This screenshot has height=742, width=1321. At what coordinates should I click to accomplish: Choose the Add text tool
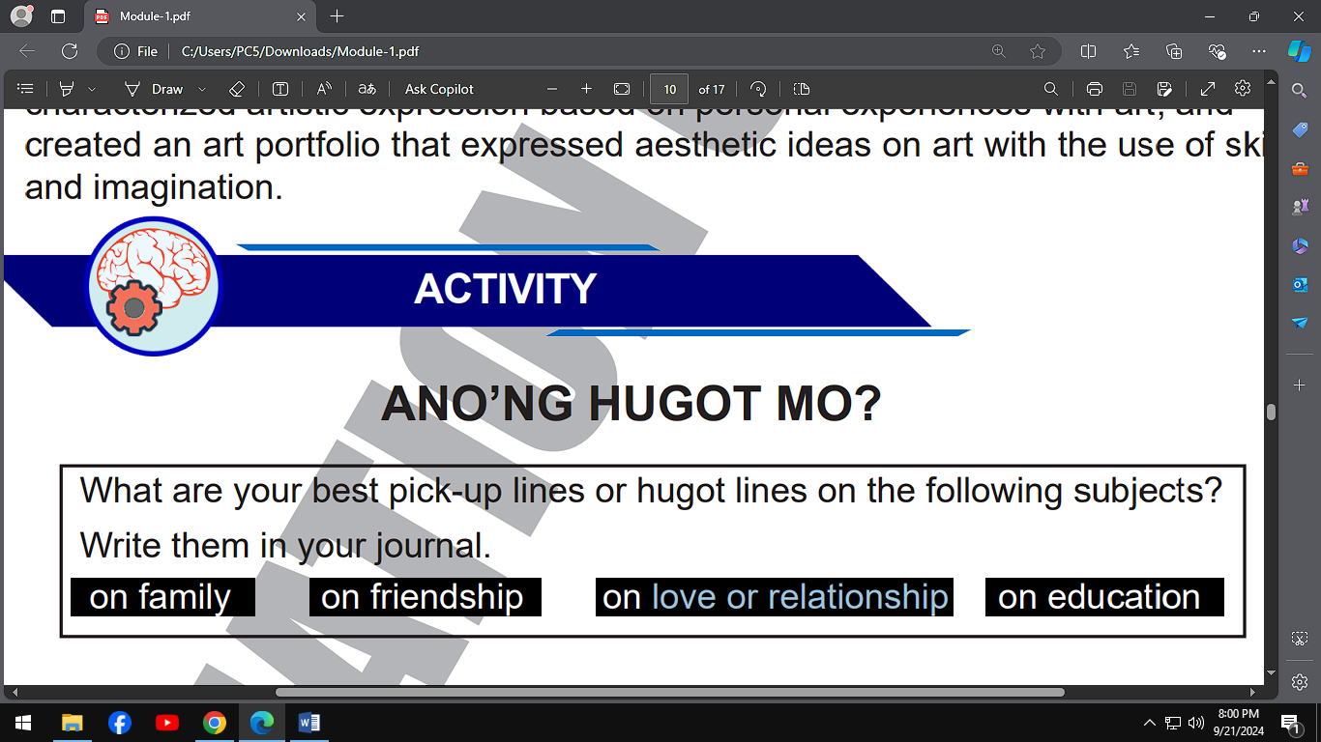click(x=280, y=89)
